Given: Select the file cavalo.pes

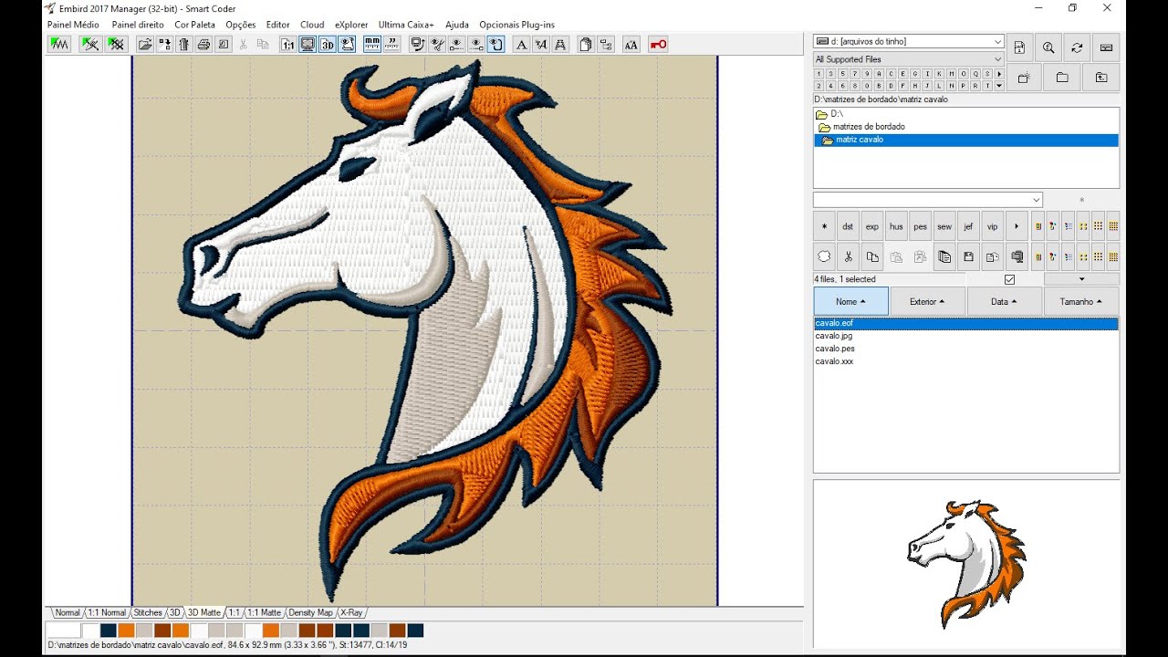Looking at the screenshot, I should 835,349.
